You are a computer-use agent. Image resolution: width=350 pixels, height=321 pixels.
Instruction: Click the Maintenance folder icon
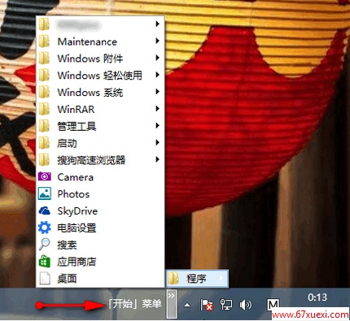[44, 41]
